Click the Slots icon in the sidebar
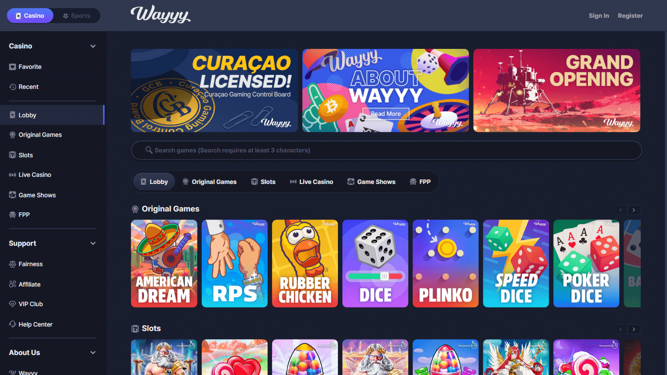 (12, 155)
